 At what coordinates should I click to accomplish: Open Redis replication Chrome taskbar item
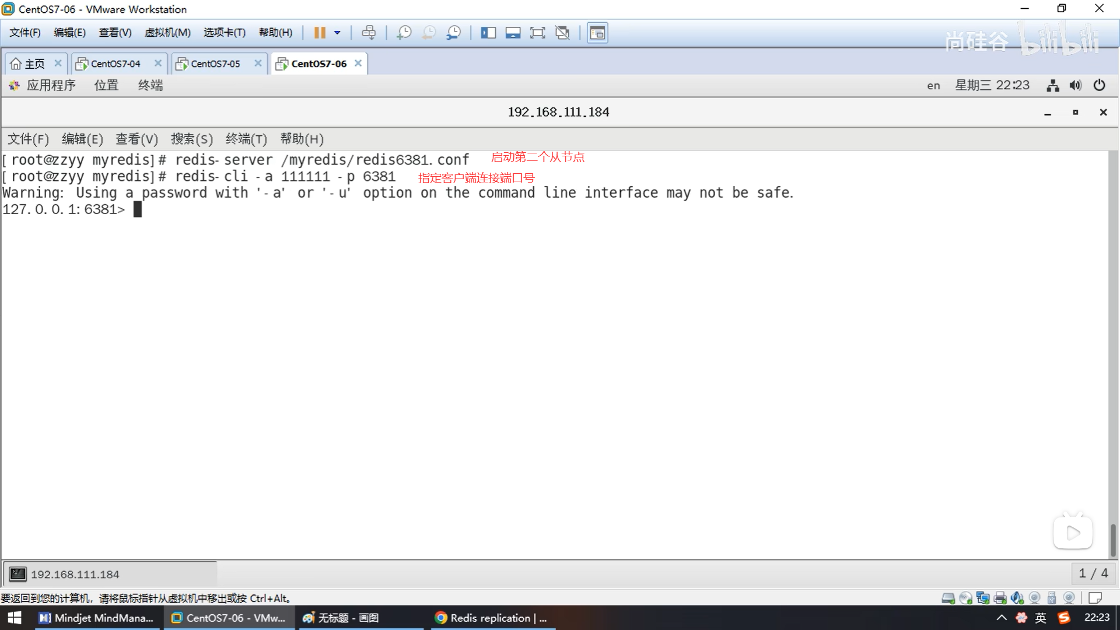click(x=493, y=618)
